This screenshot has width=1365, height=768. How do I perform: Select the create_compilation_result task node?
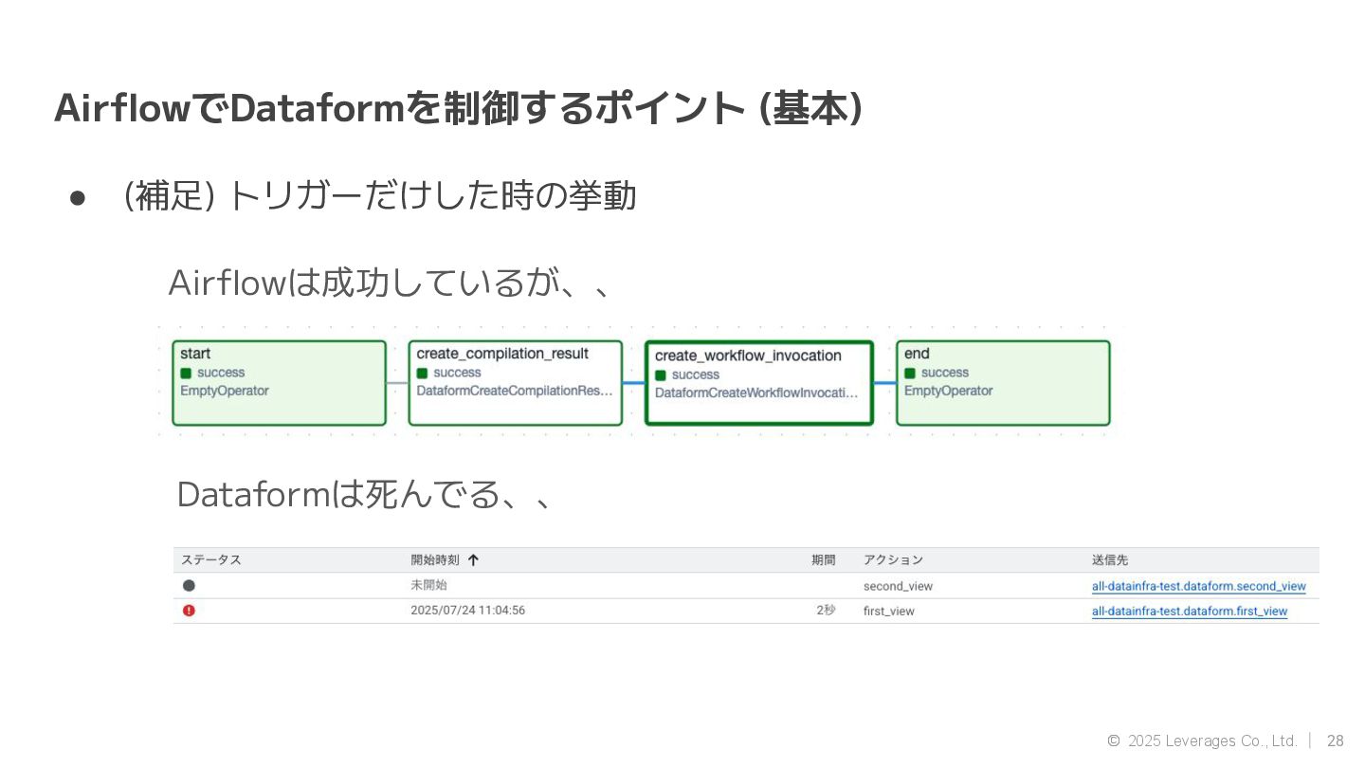[x=516, y=383]
